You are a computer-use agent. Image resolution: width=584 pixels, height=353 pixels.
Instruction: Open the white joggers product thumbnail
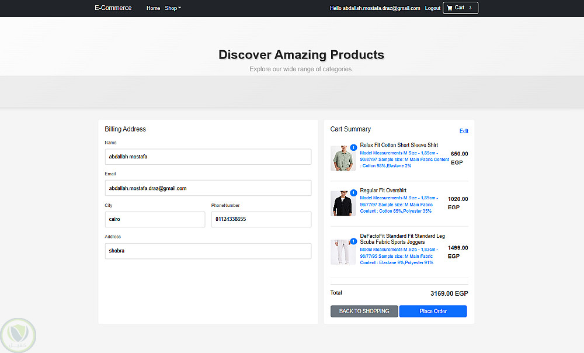[342, 252]
